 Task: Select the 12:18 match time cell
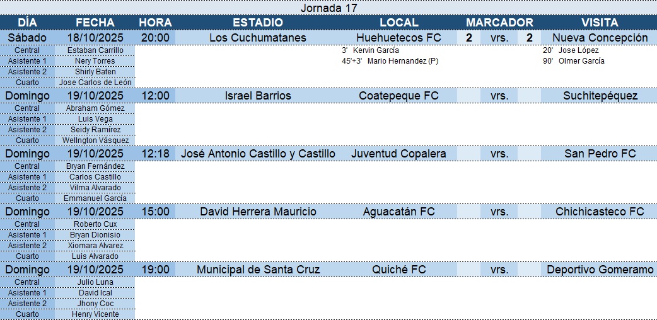[x=155, y=154]
